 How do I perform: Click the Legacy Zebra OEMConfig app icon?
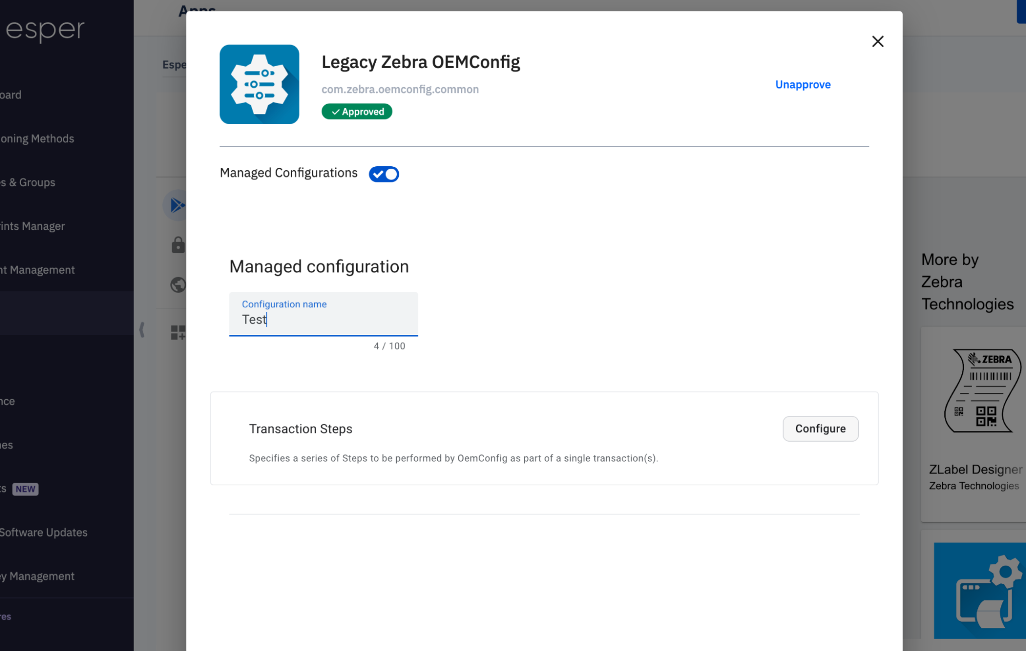coord(259,84)
